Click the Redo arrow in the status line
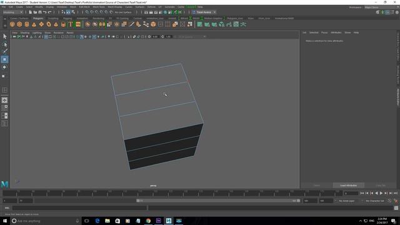Screen dimensions: 400x225 click(x=49, y=12)
